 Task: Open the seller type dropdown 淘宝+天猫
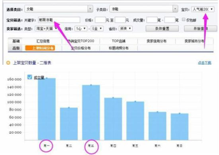(46, 29)
